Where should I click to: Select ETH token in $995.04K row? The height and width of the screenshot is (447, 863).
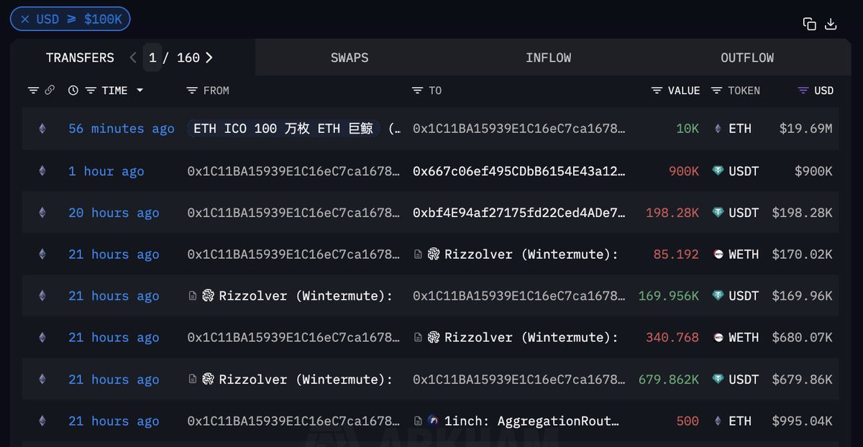[x=732, y=421]
